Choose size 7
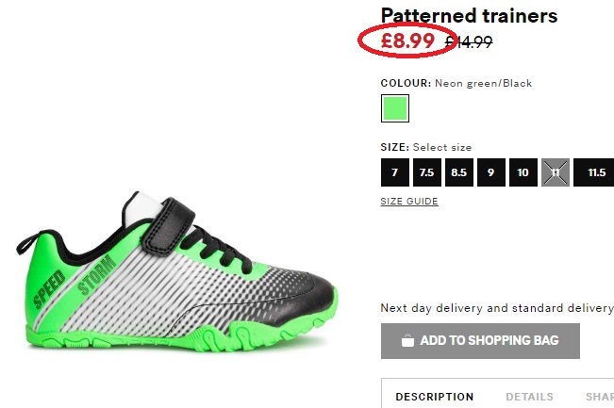Image resolution: width=614 pixels, height=408 pixels. pyautogui.click(x=395, y=172)
